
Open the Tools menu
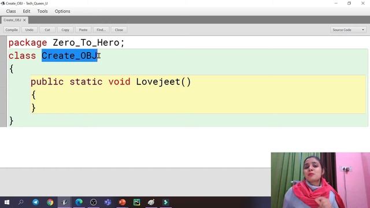pos(42,11)
